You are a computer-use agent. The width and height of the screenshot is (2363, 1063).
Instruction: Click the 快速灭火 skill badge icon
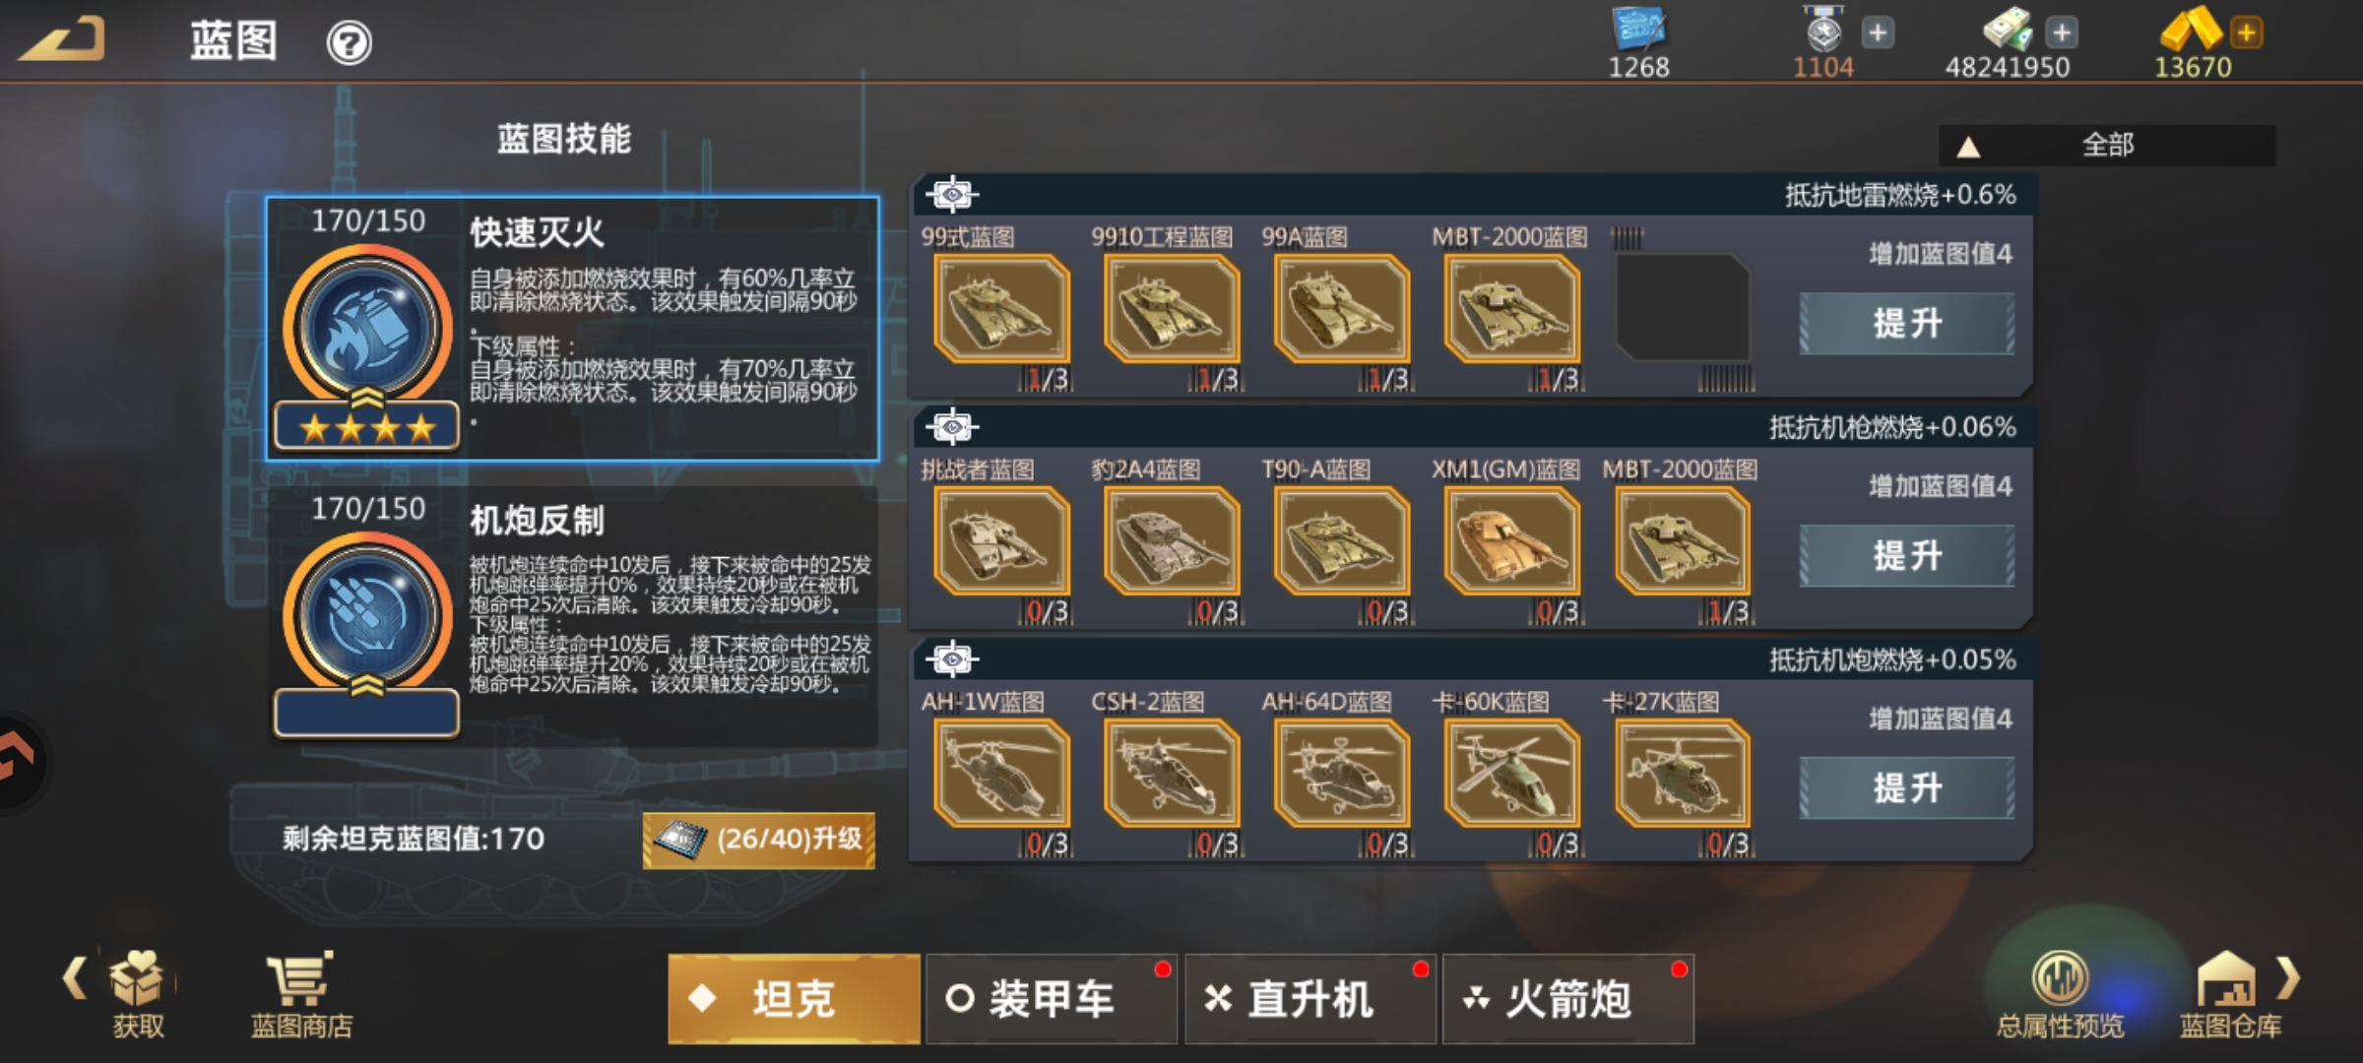click(368, 328)
